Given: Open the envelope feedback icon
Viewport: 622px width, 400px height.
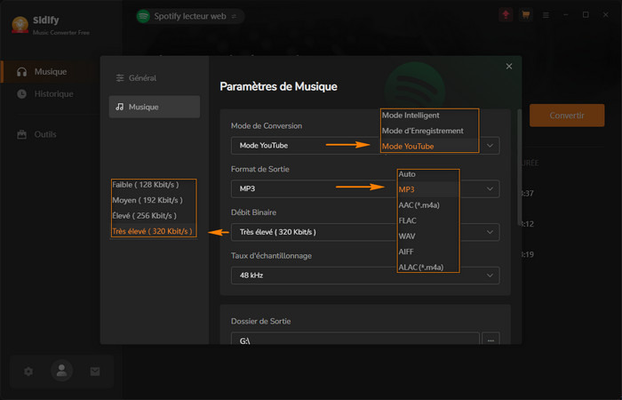Looking at the screenshot, I should click(95, 371).
